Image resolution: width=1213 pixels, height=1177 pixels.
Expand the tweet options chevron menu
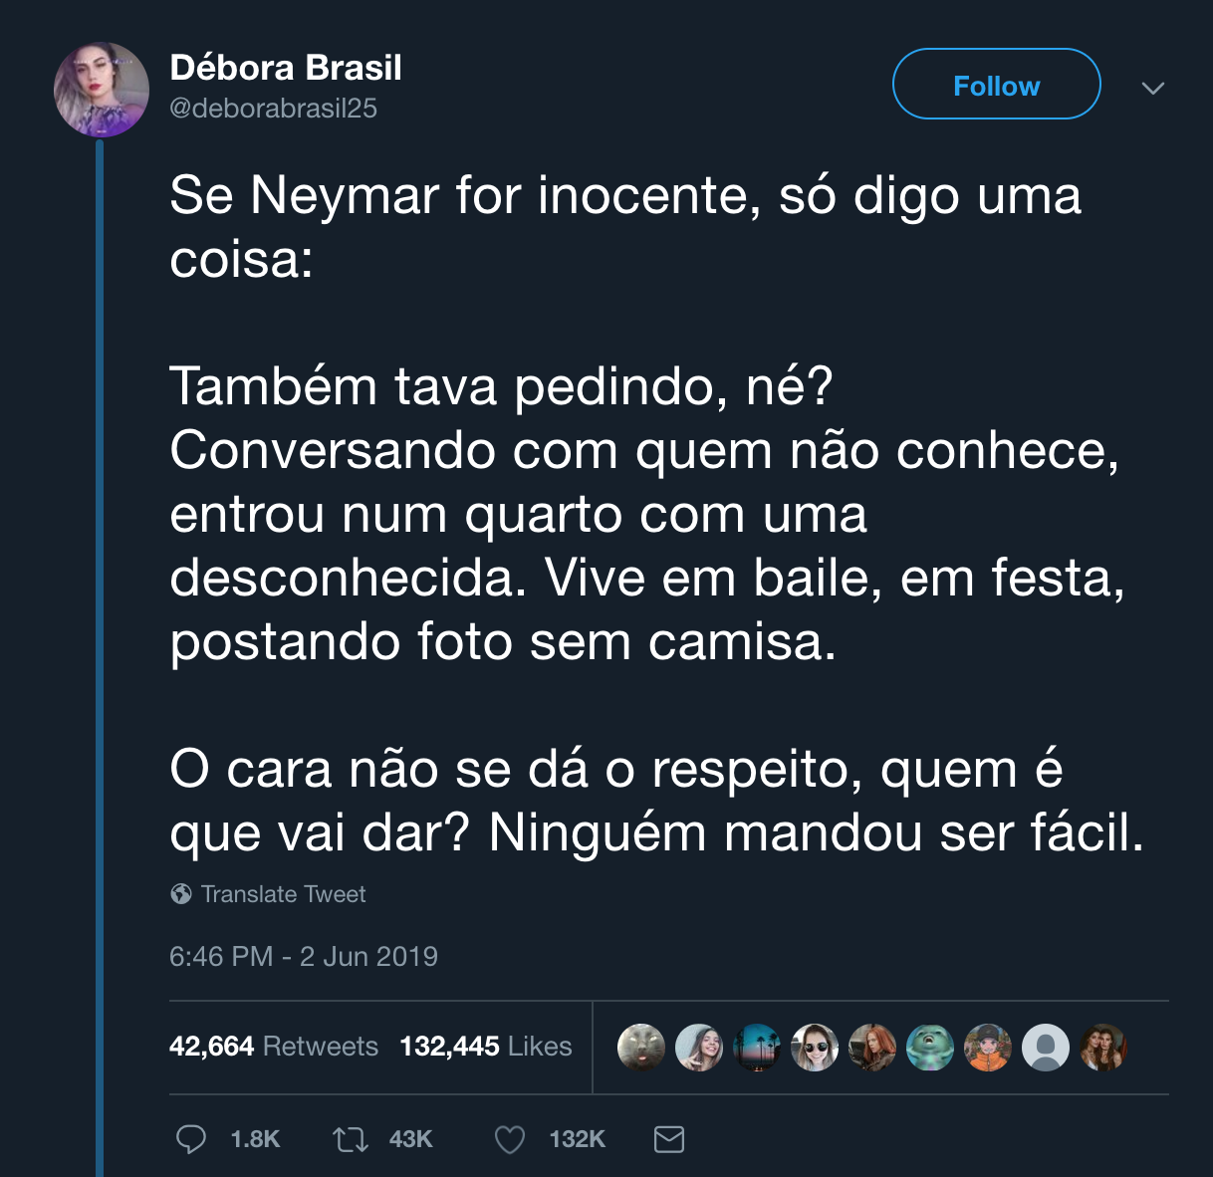tap(1153, 88)
